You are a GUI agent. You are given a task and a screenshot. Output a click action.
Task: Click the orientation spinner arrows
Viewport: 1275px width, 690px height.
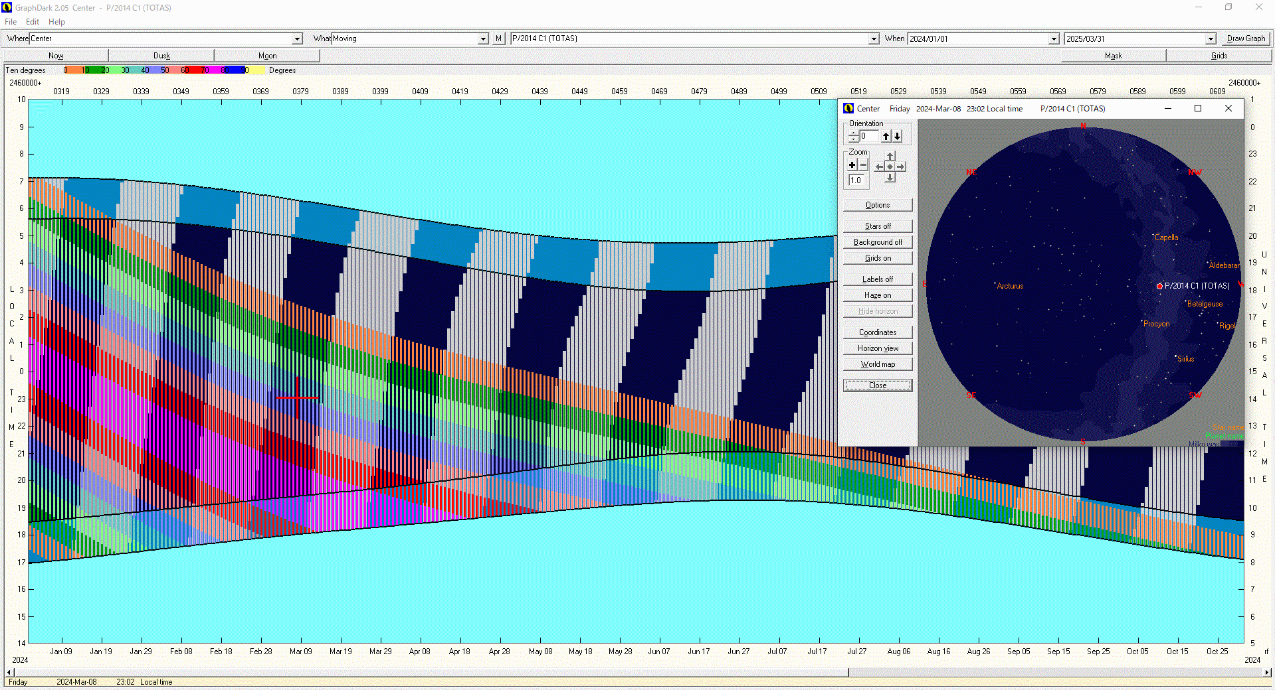click(x=854, y=136)
